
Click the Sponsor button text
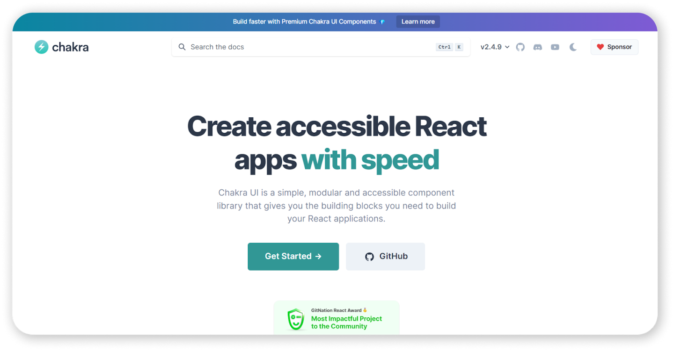click(x=619, y=47)
